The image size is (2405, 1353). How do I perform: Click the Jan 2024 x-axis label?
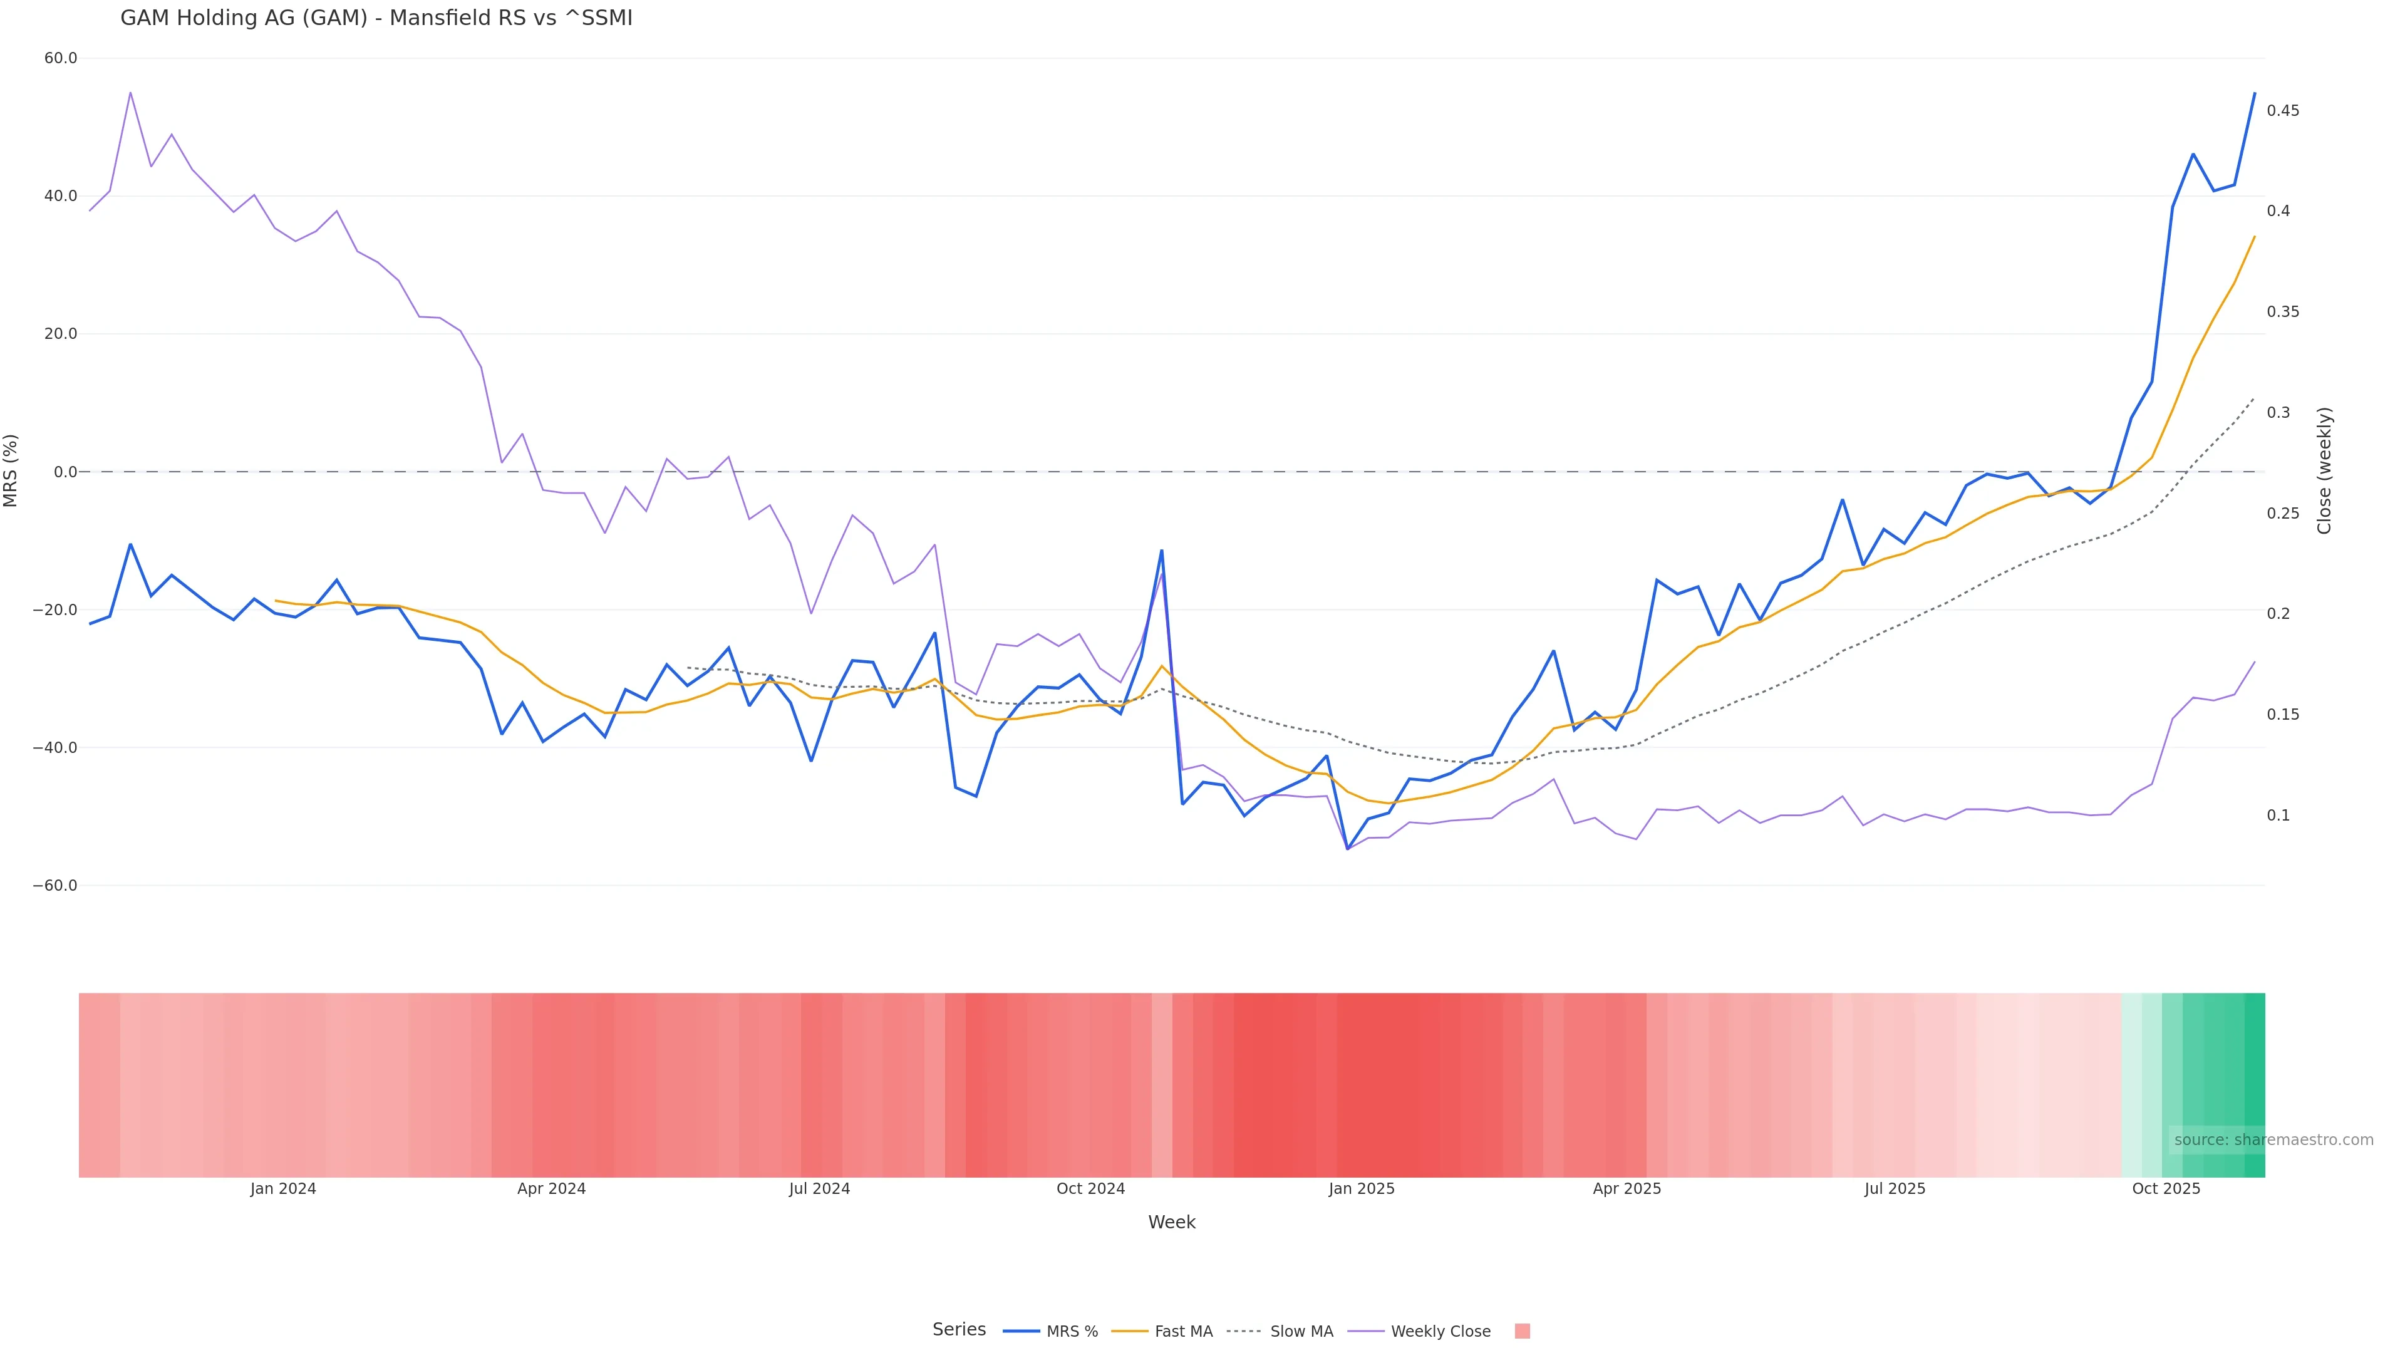click(x=283, y=1190)
